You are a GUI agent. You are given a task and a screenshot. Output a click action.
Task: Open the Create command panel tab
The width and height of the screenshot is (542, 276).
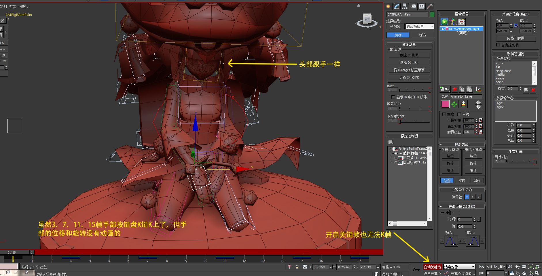click(389, 6)
